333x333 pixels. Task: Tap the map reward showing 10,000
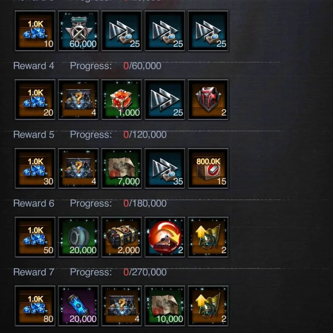point(165,306)
